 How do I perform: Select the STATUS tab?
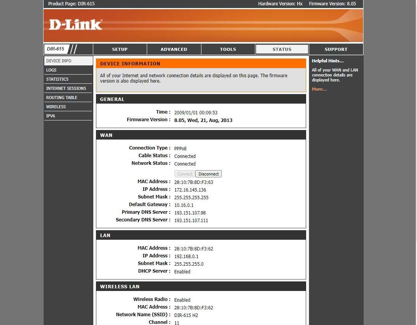282,49
